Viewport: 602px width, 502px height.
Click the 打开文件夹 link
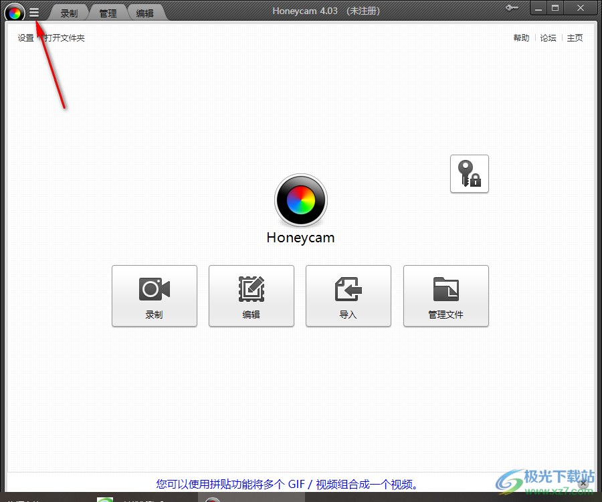tap(64, 37)
